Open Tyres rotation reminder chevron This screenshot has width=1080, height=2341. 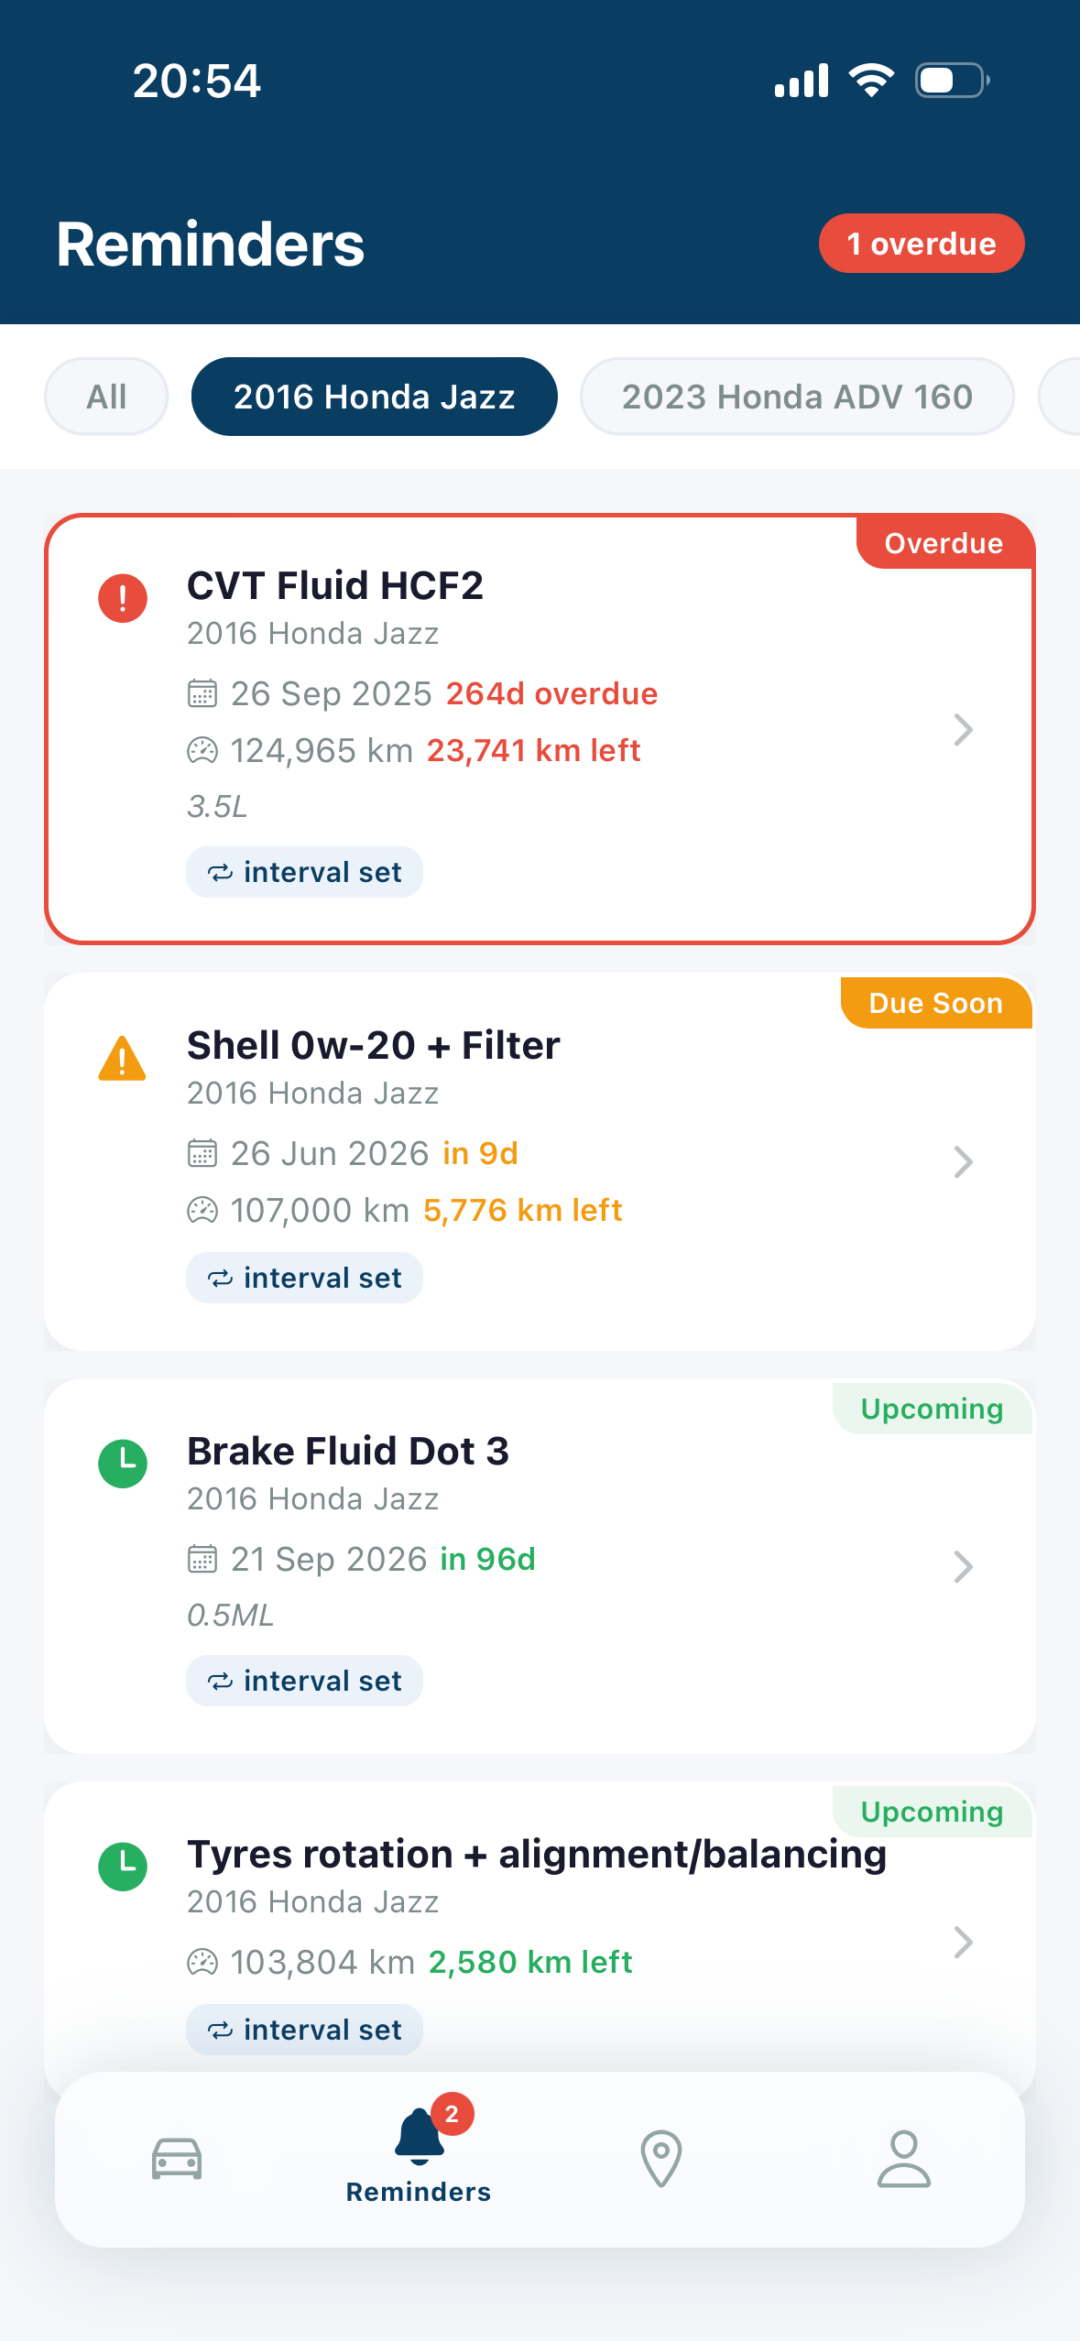(963, 1943)
